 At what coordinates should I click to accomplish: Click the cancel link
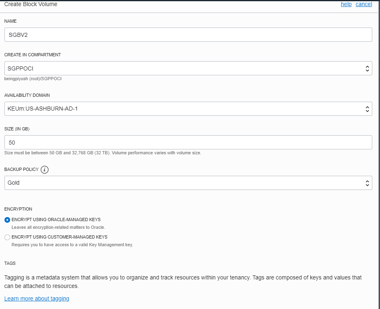click(364, 4)
